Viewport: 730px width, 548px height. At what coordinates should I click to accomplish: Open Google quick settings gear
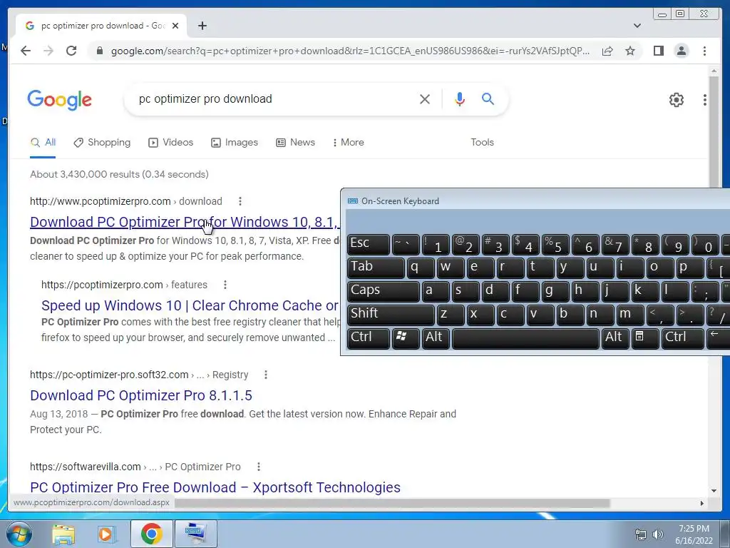(676, 99)
